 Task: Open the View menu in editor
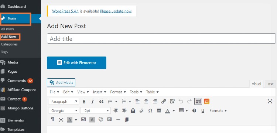click(x=83, y=92)
